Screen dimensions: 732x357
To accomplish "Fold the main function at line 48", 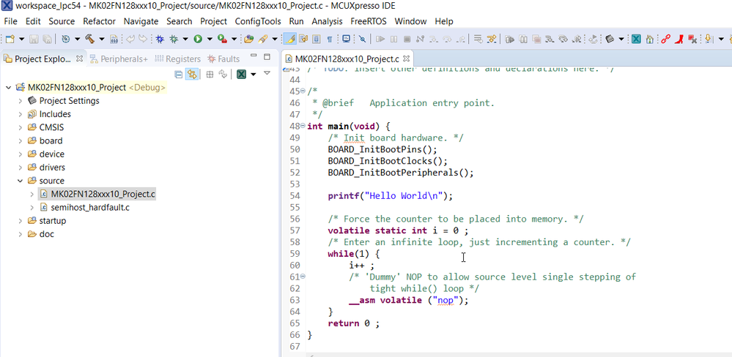I will click(303, 126).
